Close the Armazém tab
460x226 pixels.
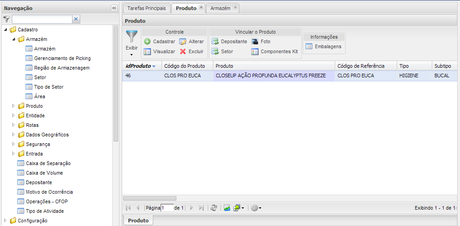235,7
